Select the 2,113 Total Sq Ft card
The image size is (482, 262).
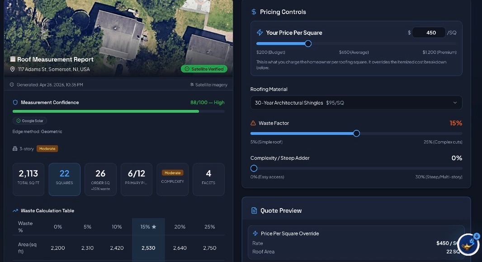pyautogui.click(x=28, y=179)
